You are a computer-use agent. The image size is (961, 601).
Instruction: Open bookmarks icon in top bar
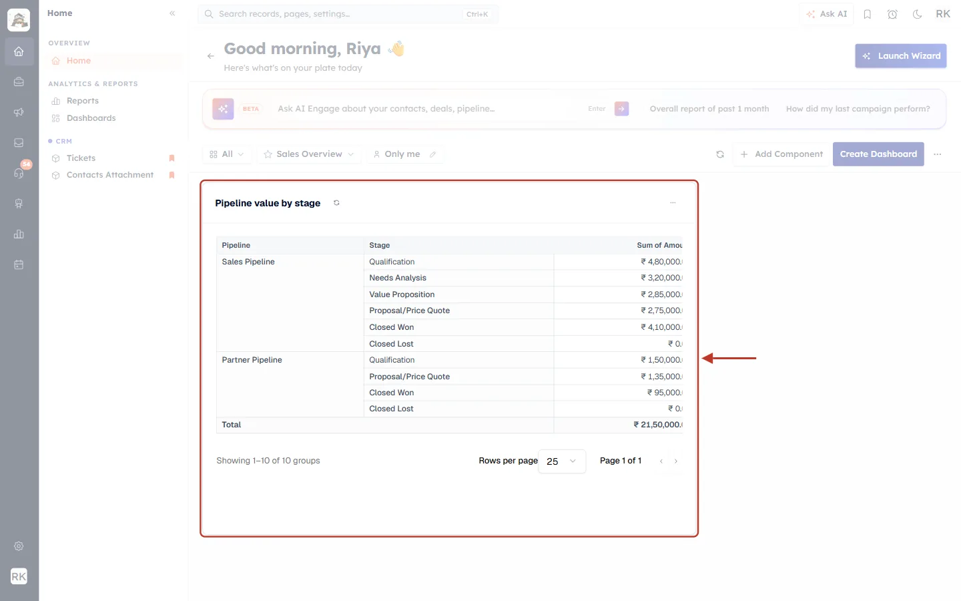pos(867,14)
